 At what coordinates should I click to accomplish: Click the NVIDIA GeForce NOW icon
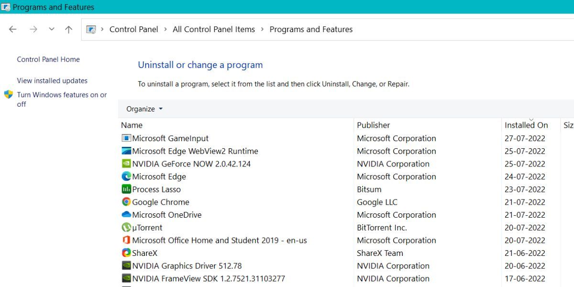(x=126, y=164)
